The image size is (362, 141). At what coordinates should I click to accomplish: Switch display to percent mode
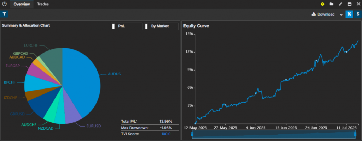coord(349,14)
